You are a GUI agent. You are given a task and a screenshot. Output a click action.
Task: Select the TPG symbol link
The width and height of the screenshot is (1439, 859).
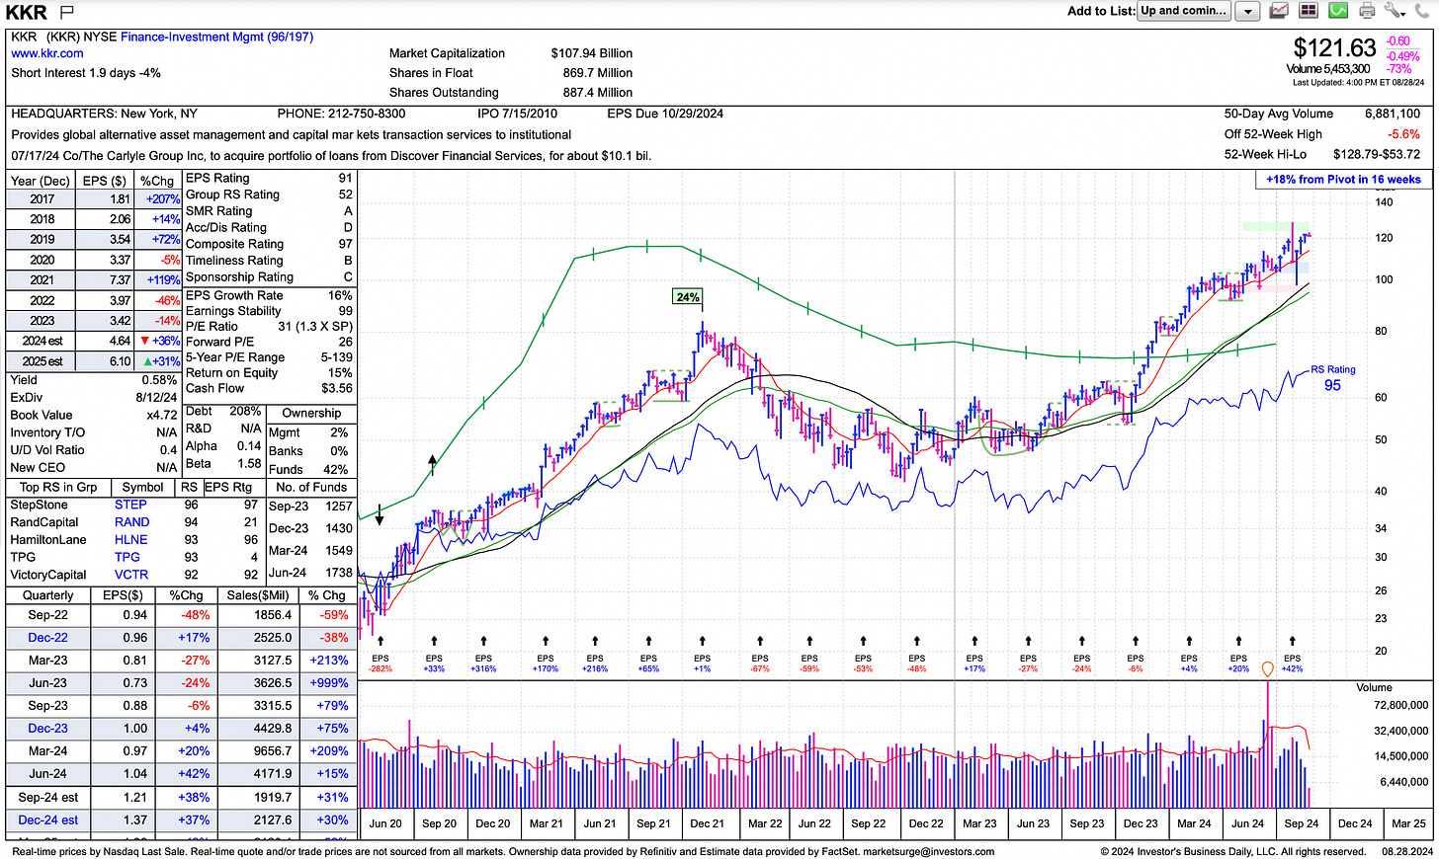coord(127,558)
